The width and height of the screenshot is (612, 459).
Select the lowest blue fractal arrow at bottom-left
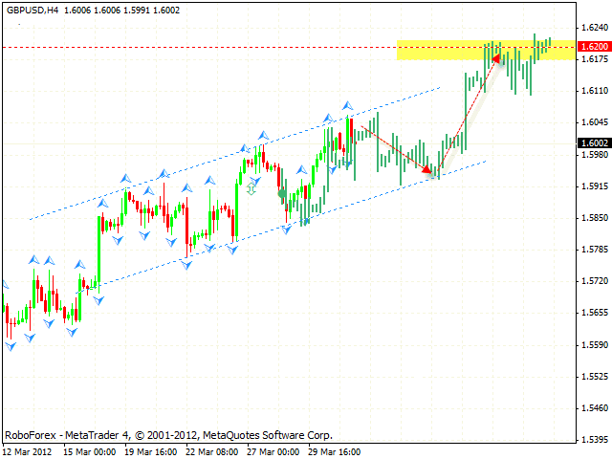coord(11,346)
